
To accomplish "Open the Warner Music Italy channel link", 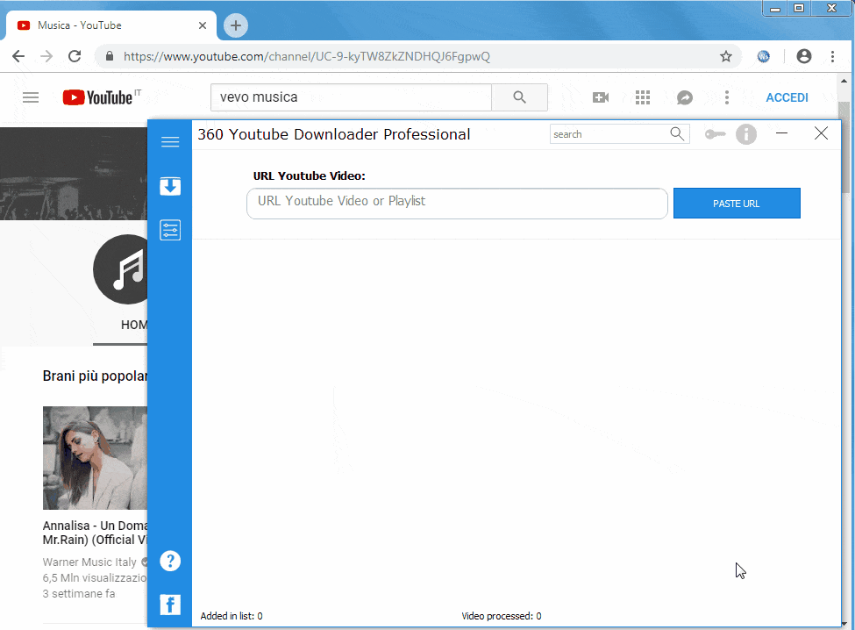I will [89, 562].
